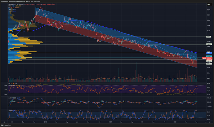This screenshot has height=127, width=214.
Task: Click the 2024 label on time axis
Action: pyautogui.click(x=110, y=122)
